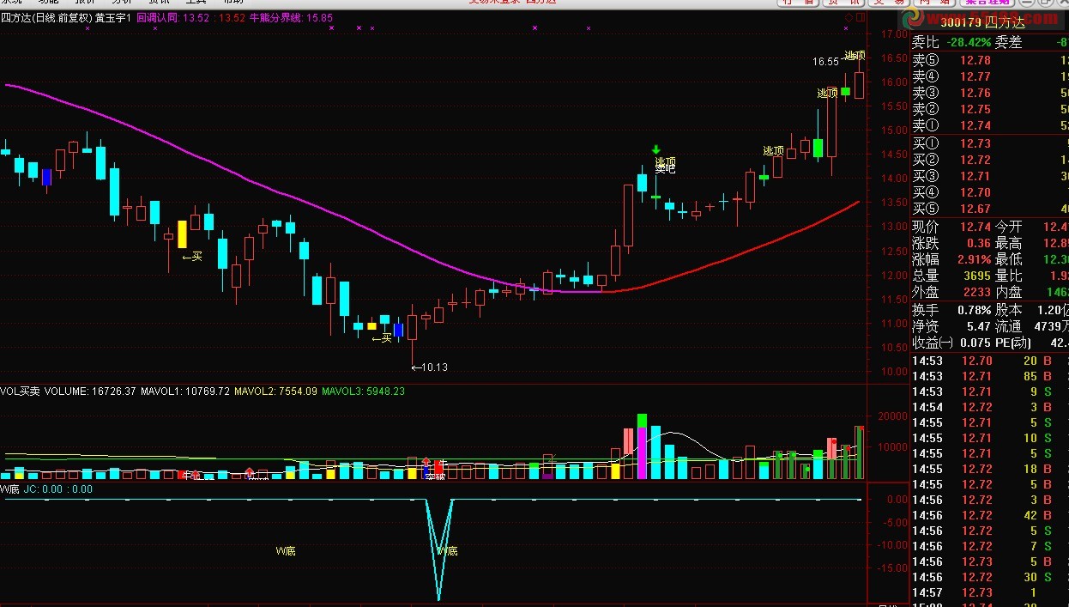Click the 10.00 price axis label

coord(893,372)
